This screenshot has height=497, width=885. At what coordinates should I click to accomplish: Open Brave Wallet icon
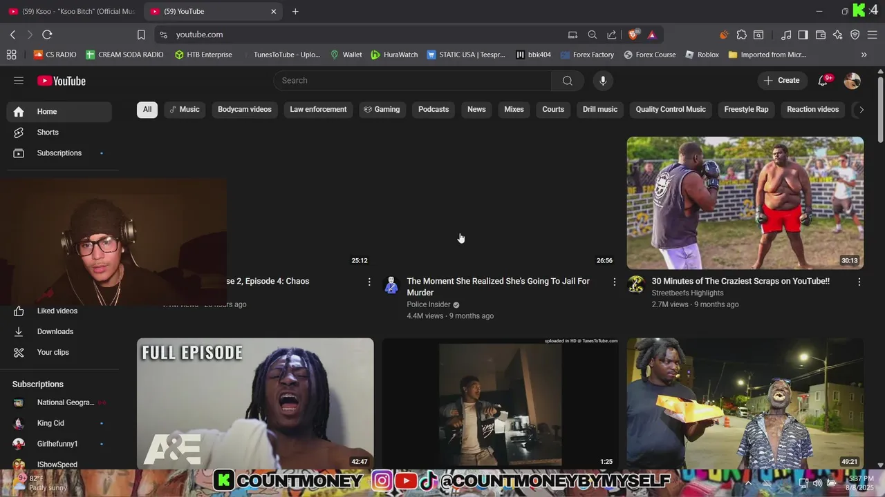point(821,35)
